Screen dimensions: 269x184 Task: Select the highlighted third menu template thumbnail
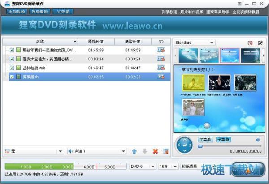click(x=230, y=56)
